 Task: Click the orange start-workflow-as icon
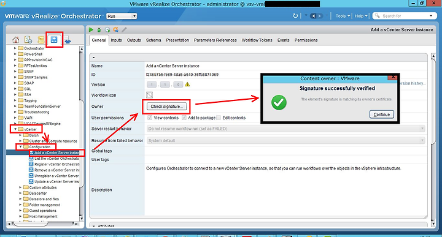coord(115,30)
